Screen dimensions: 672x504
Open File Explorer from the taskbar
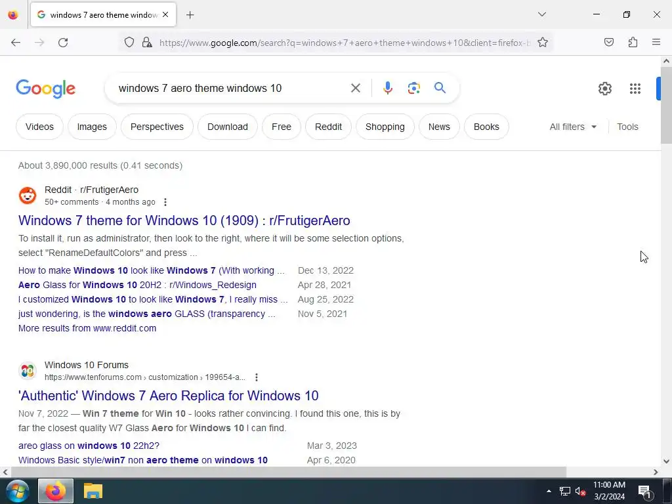click(93, 492)
